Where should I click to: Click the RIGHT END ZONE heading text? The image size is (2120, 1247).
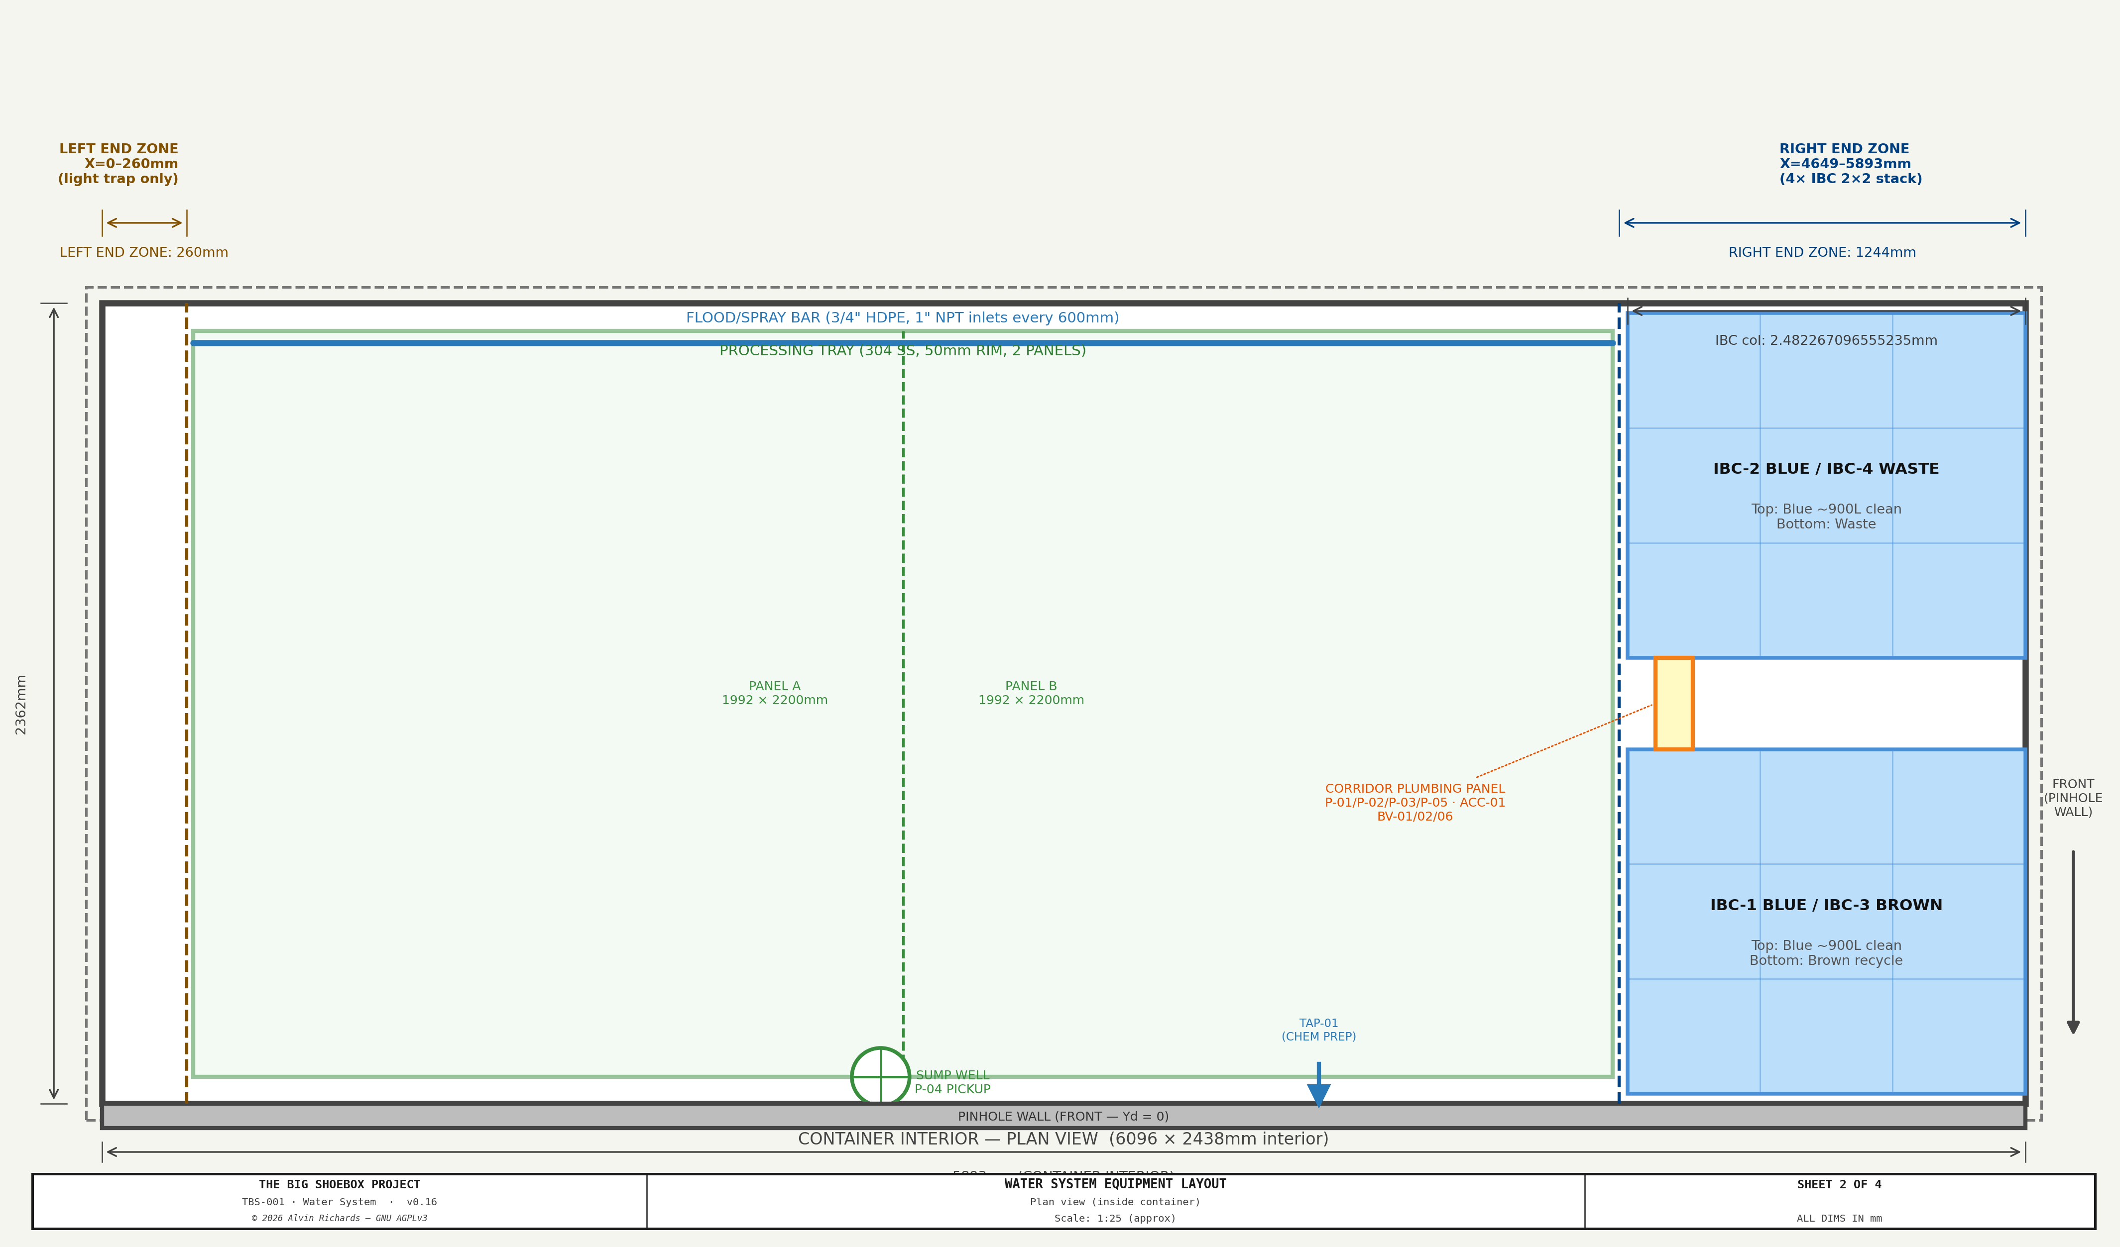coord(1850,163)
